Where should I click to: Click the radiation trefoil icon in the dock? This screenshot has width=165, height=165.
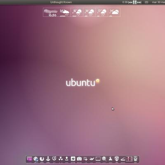coord(61,159)
